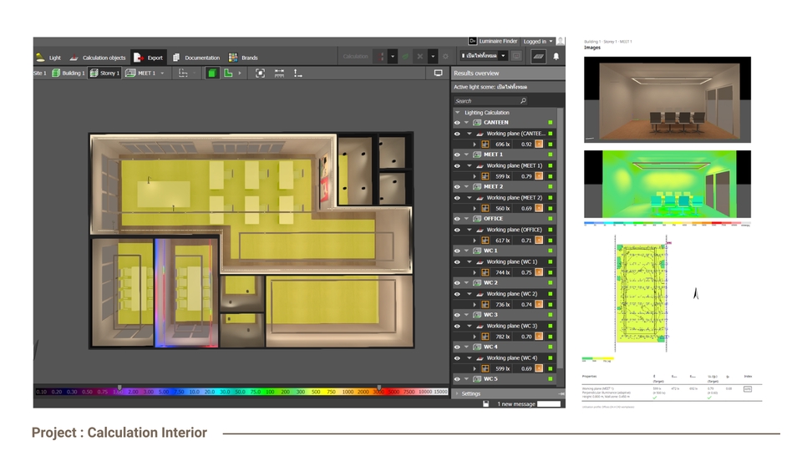Click the measure distance icon
This screenshot has height=451, width=802.
(279, 73)
